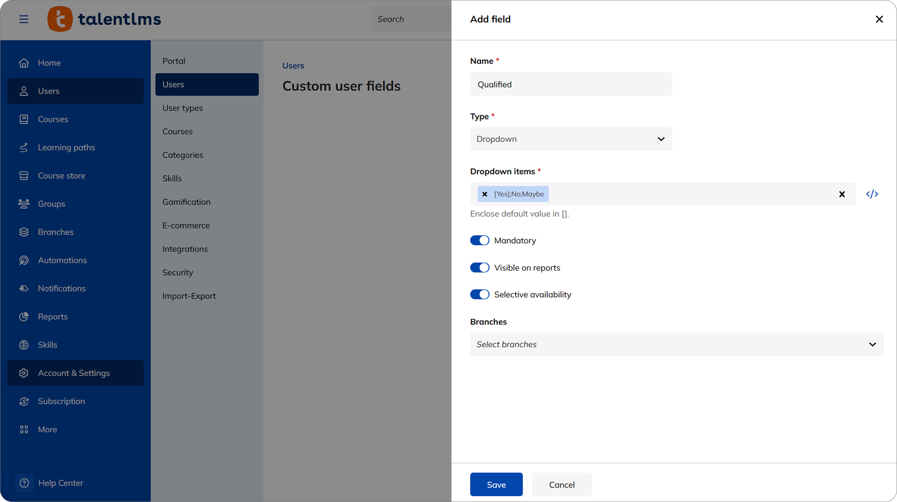Remove the [Yes];No;Maybe tag
Viewport: 897px width, 502px height.
tap(485, 194)
